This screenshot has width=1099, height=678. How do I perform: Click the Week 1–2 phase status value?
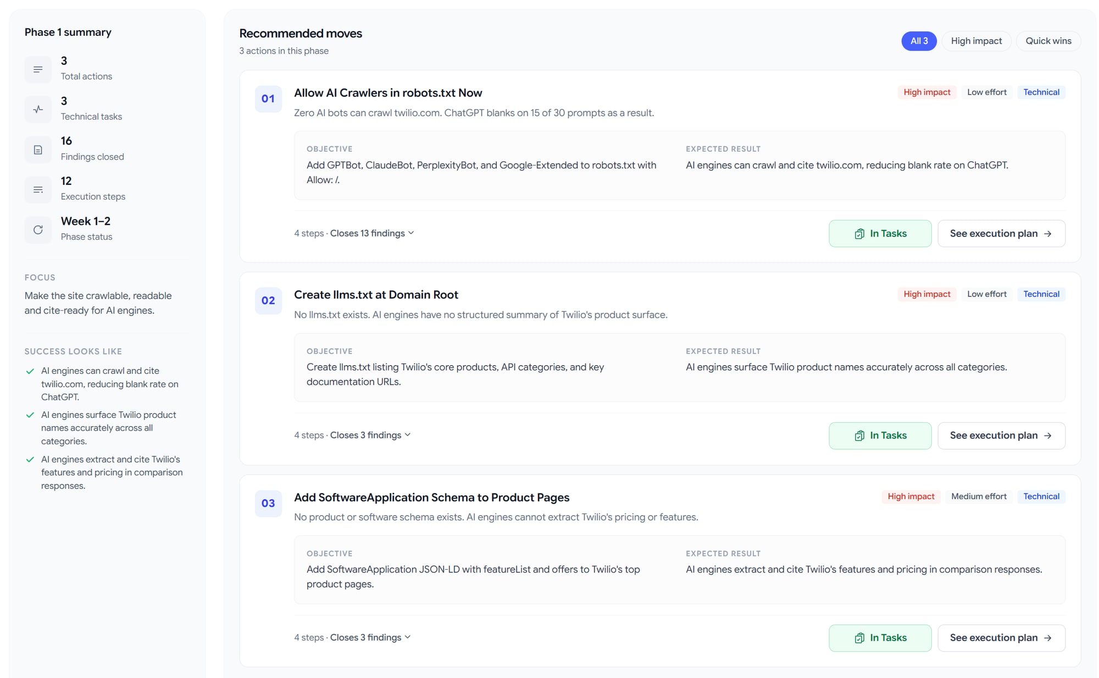click(86, 221)
